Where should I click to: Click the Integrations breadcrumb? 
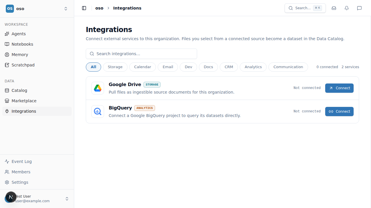(127, 8)
